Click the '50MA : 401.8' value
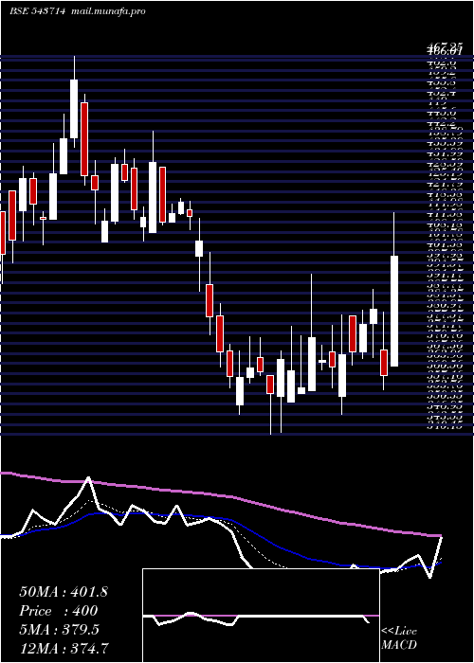This screenshot has width=474, height=663. point(64,592)
